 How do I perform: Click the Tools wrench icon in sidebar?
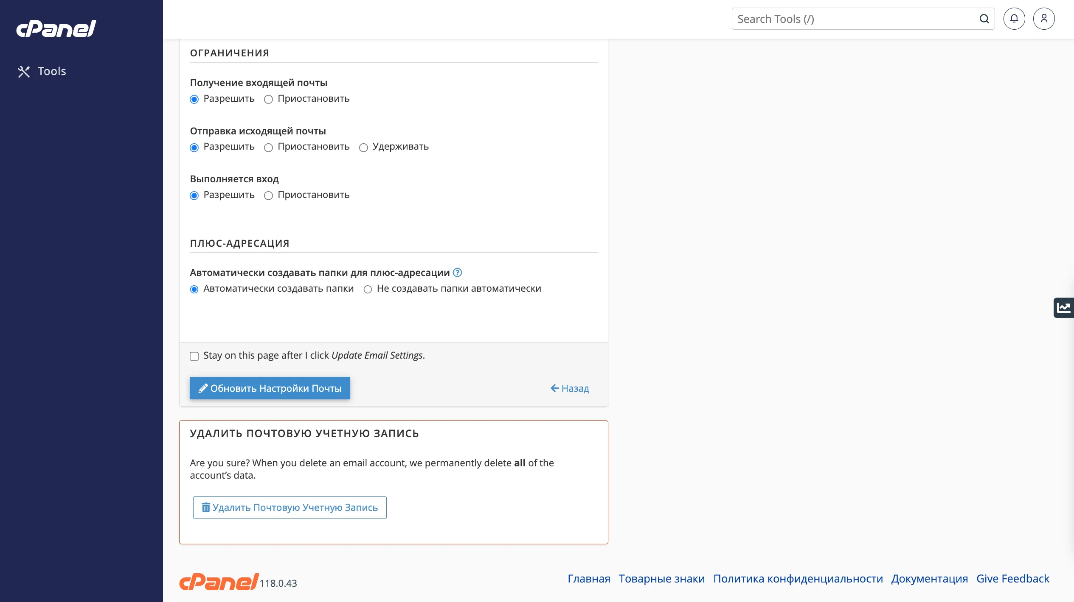pos(24,72)
